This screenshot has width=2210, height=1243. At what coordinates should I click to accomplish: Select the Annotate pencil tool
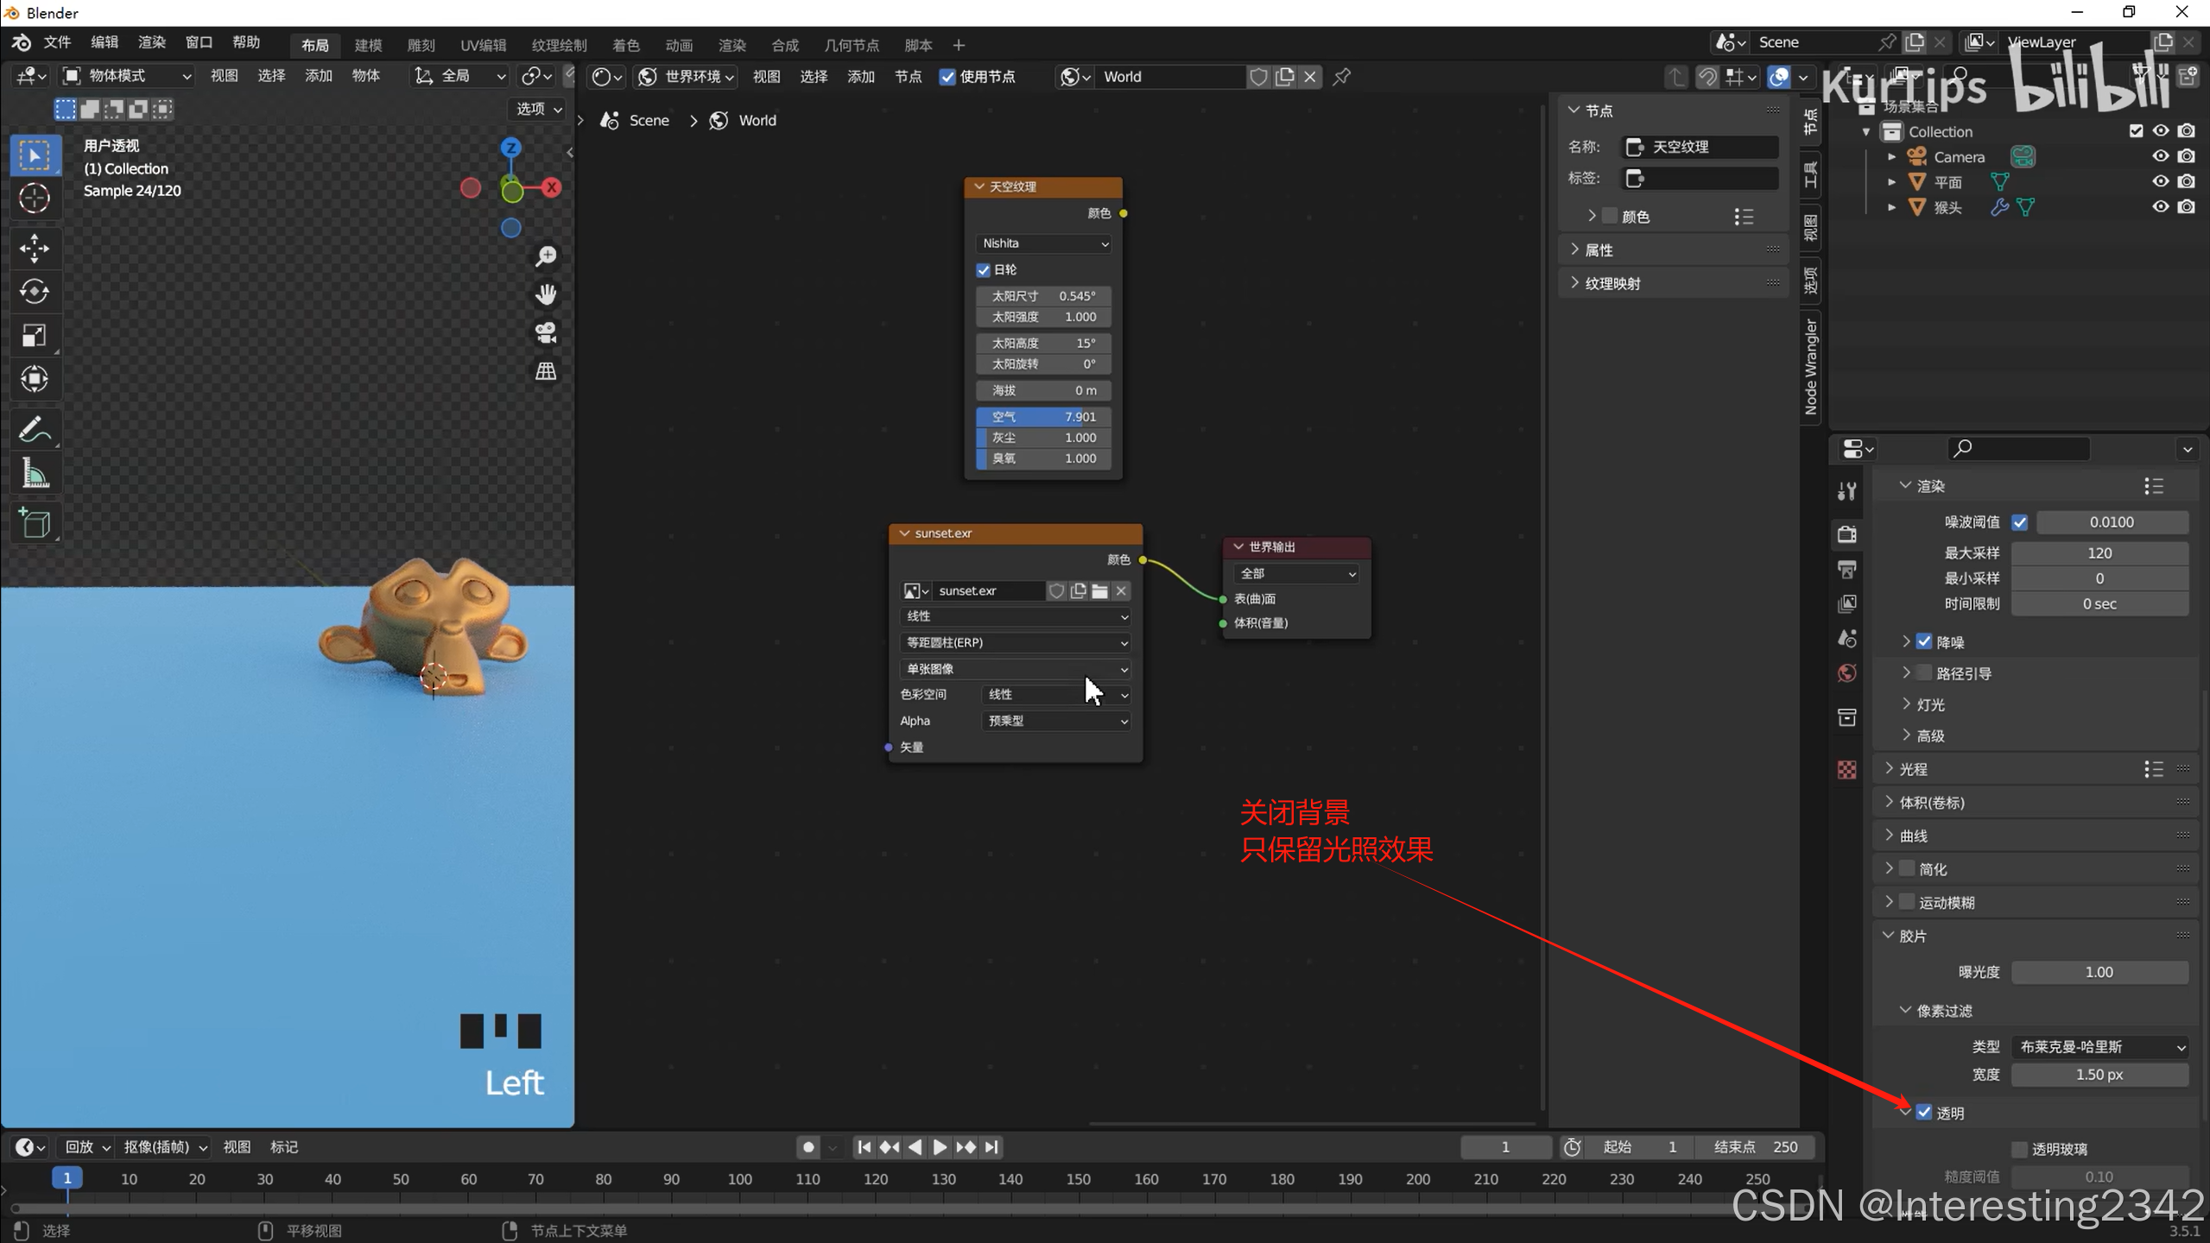tap(33, 430)
